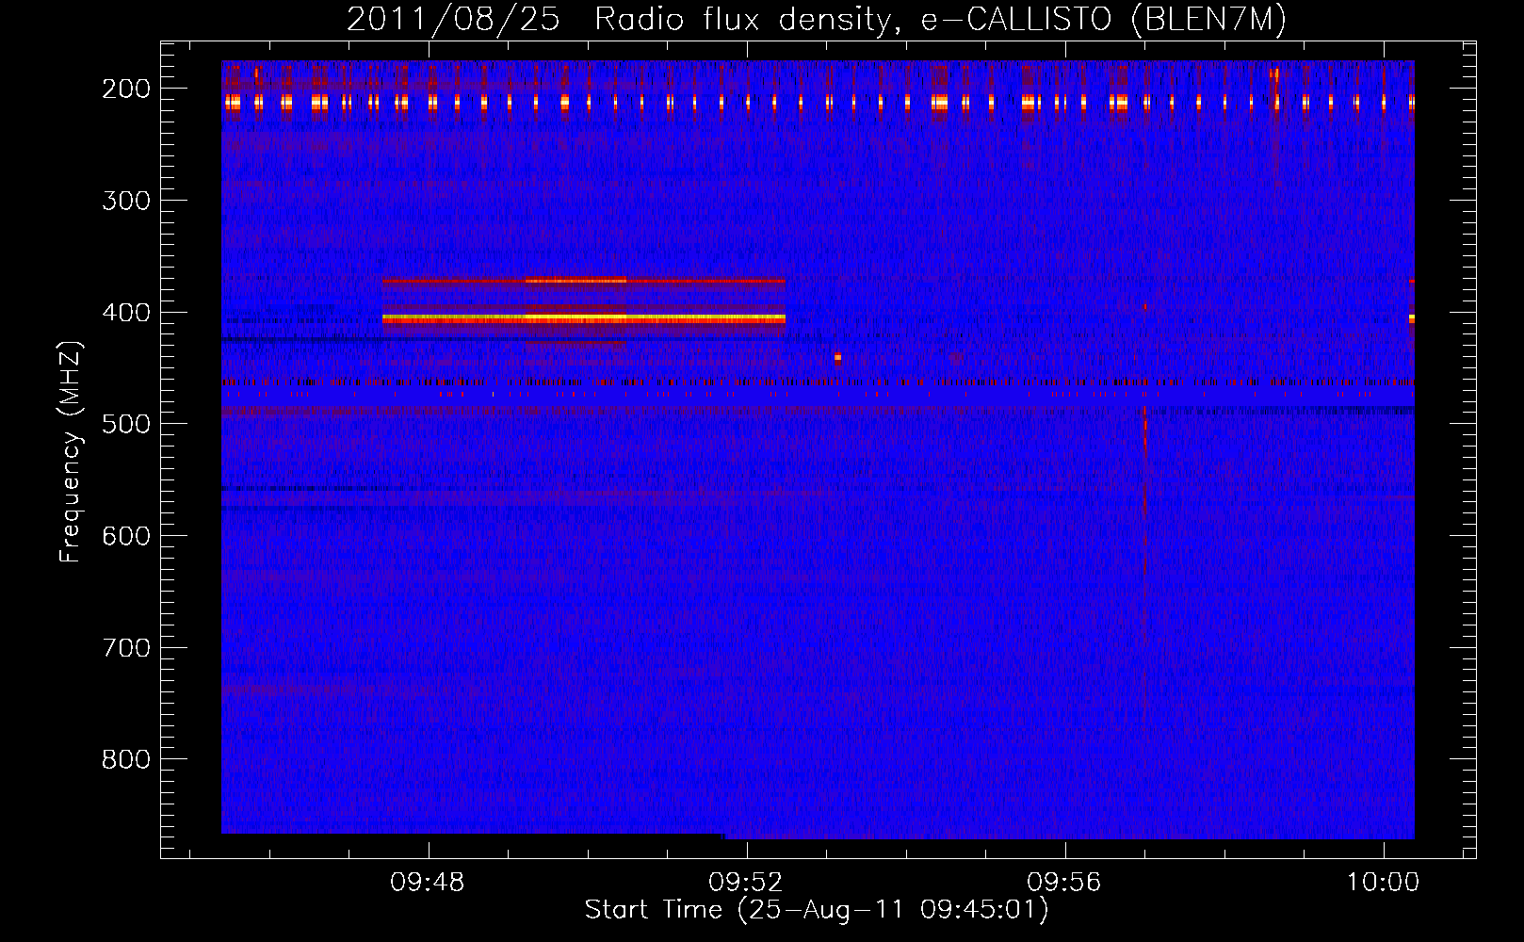Click the 600 frequency tick label
The width and height of the screenshot is (1524, 942).
pyautogui.click(x=126, y=536)
